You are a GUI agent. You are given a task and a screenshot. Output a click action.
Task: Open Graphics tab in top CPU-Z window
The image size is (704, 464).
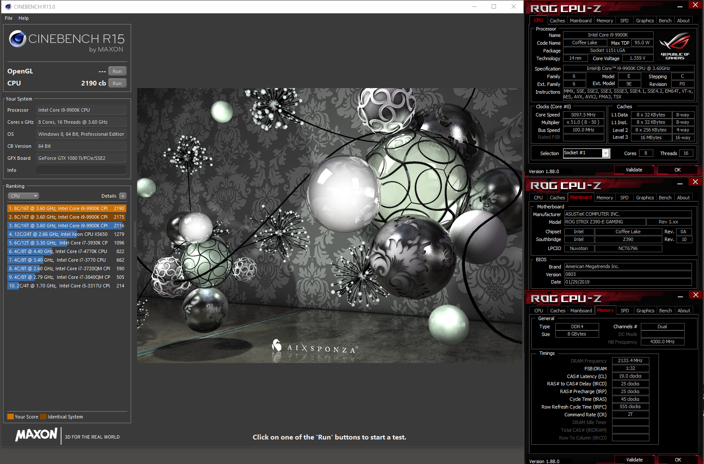click(645, 21)
